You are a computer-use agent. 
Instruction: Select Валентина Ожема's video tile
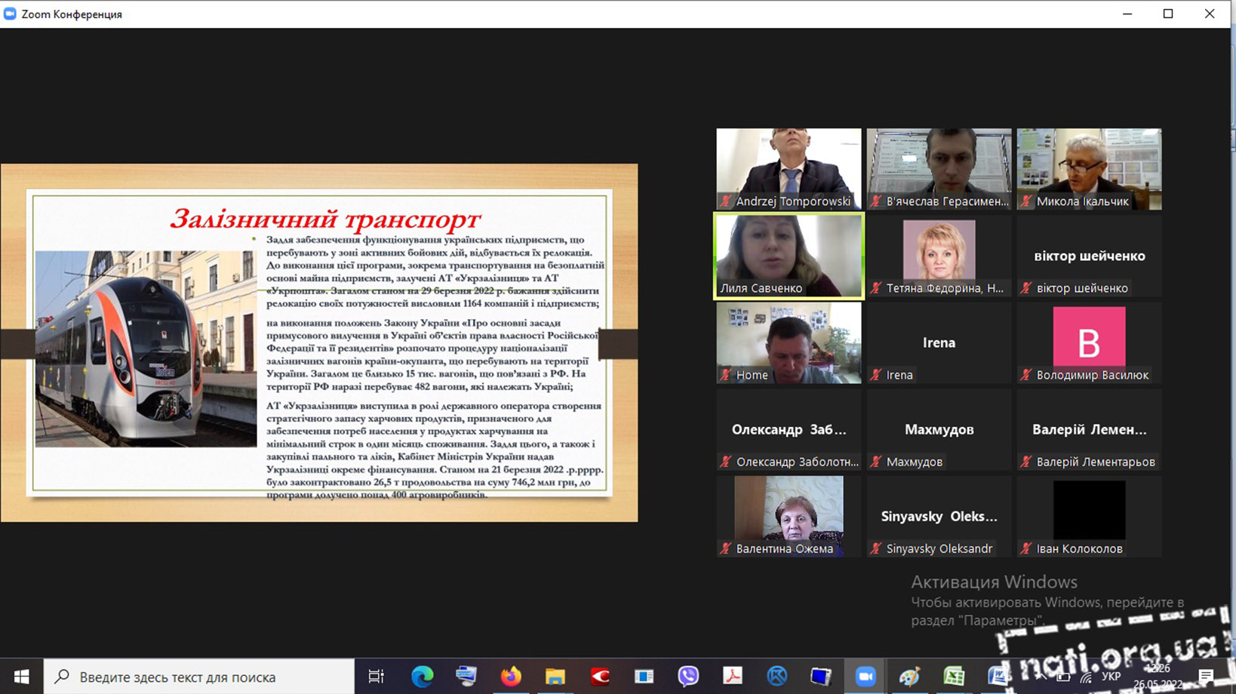pyautogui.click(x=789, y=516)
